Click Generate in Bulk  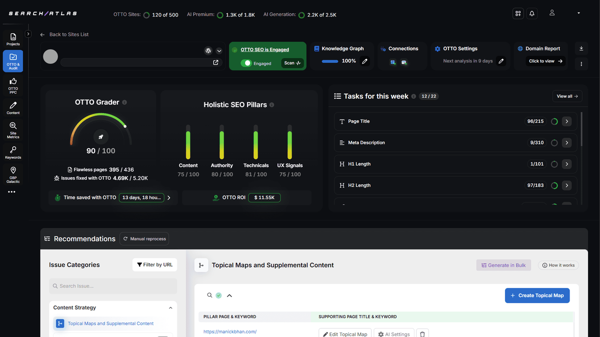tap(503, 265)
